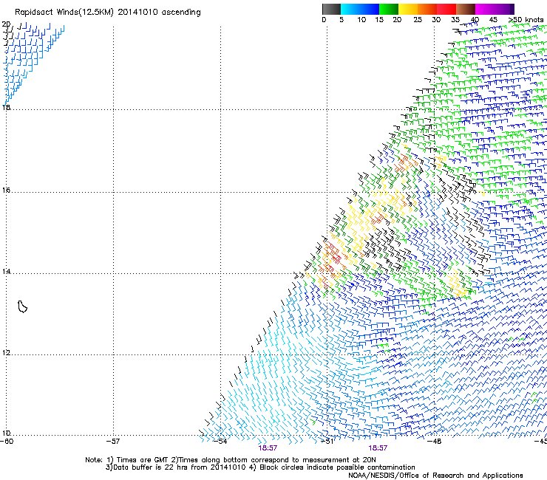The width and height of the screenshot is (547, 480).
Task: Pick the magenta 40-45 knots legend swatch
Action: coord(485,9)
